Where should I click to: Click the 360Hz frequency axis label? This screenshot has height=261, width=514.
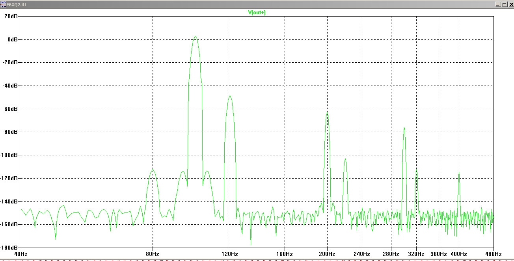click(439, 254)
